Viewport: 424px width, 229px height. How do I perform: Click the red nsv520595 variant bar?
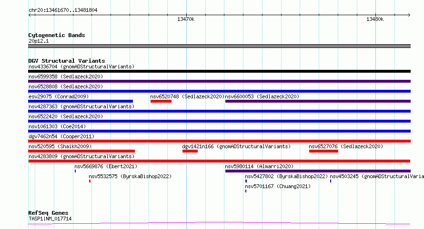pos(81,151)
